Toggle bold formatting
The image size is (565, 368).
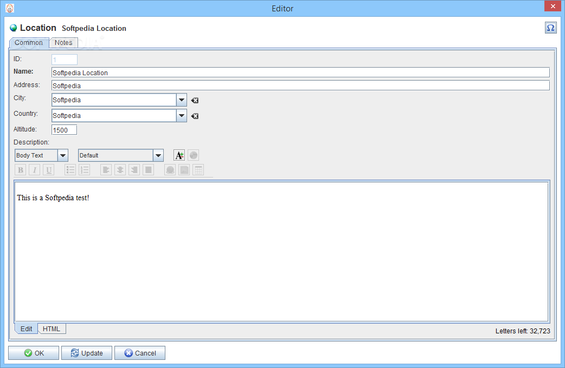[x=21, y=170]
